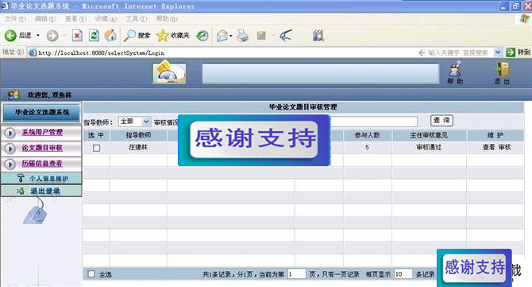Click the page icon in address bar
The height and width of the screenshot is (287, 532).
click(33, 52)
